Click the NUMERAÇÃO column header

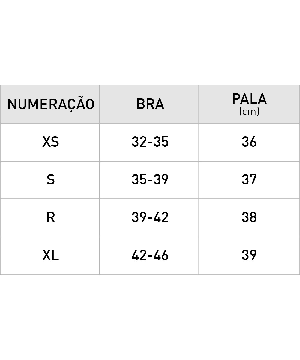pyautogui.click(x=51, y=104)
